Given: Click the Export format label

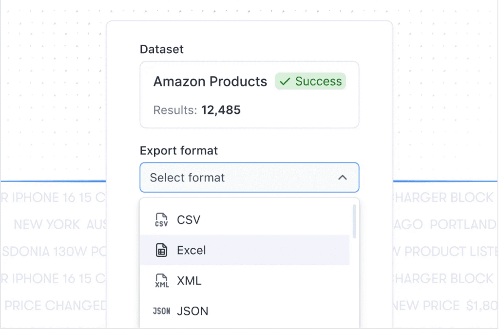Looking at the screenshot, I should 179,151.
